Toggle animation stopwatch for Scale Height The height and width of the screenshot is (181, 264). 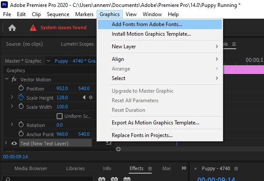(x=21, y=97)
